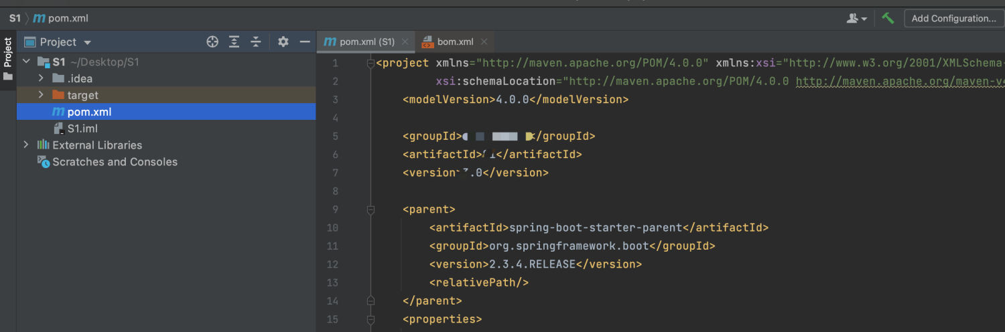This screenshot has height=332, width=1005.
Task: Close the bom.xml editor tab
Action: click(x=484, y=41)
